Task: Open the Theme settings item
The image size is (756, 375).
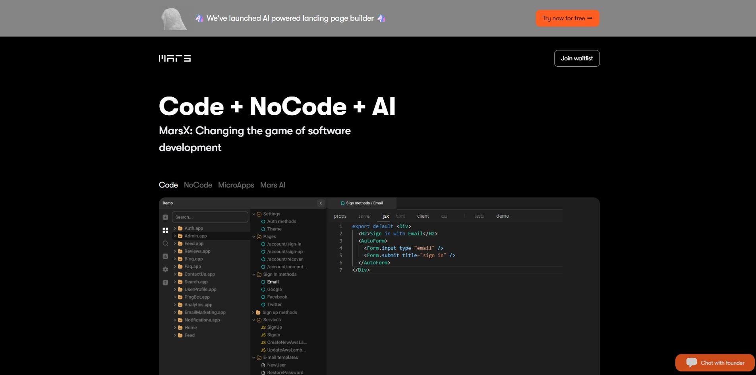Action: (x=275, y=229)
